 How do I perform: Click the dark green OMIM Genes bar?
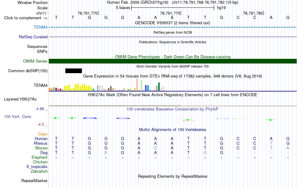click(x=173, y=61)
